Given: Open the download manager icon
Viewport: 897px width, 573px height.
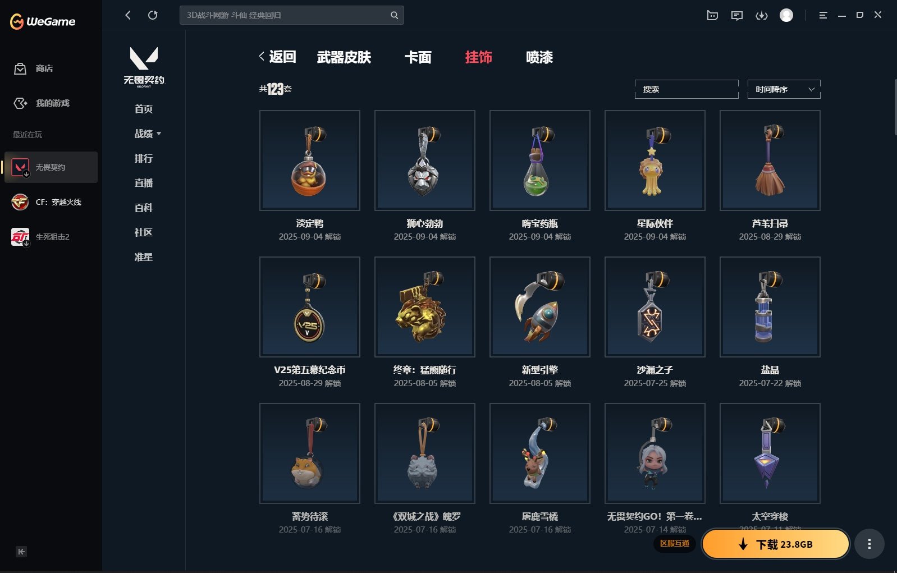Looking at the screenshot, I should (762, 15).
